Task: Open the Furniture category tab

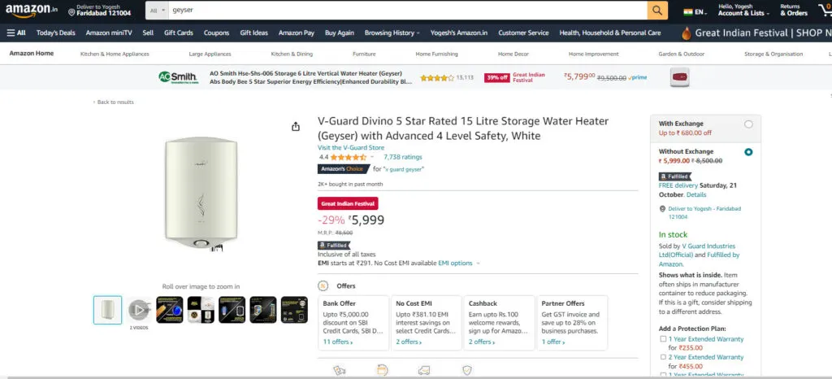Action: click(364, 54)
